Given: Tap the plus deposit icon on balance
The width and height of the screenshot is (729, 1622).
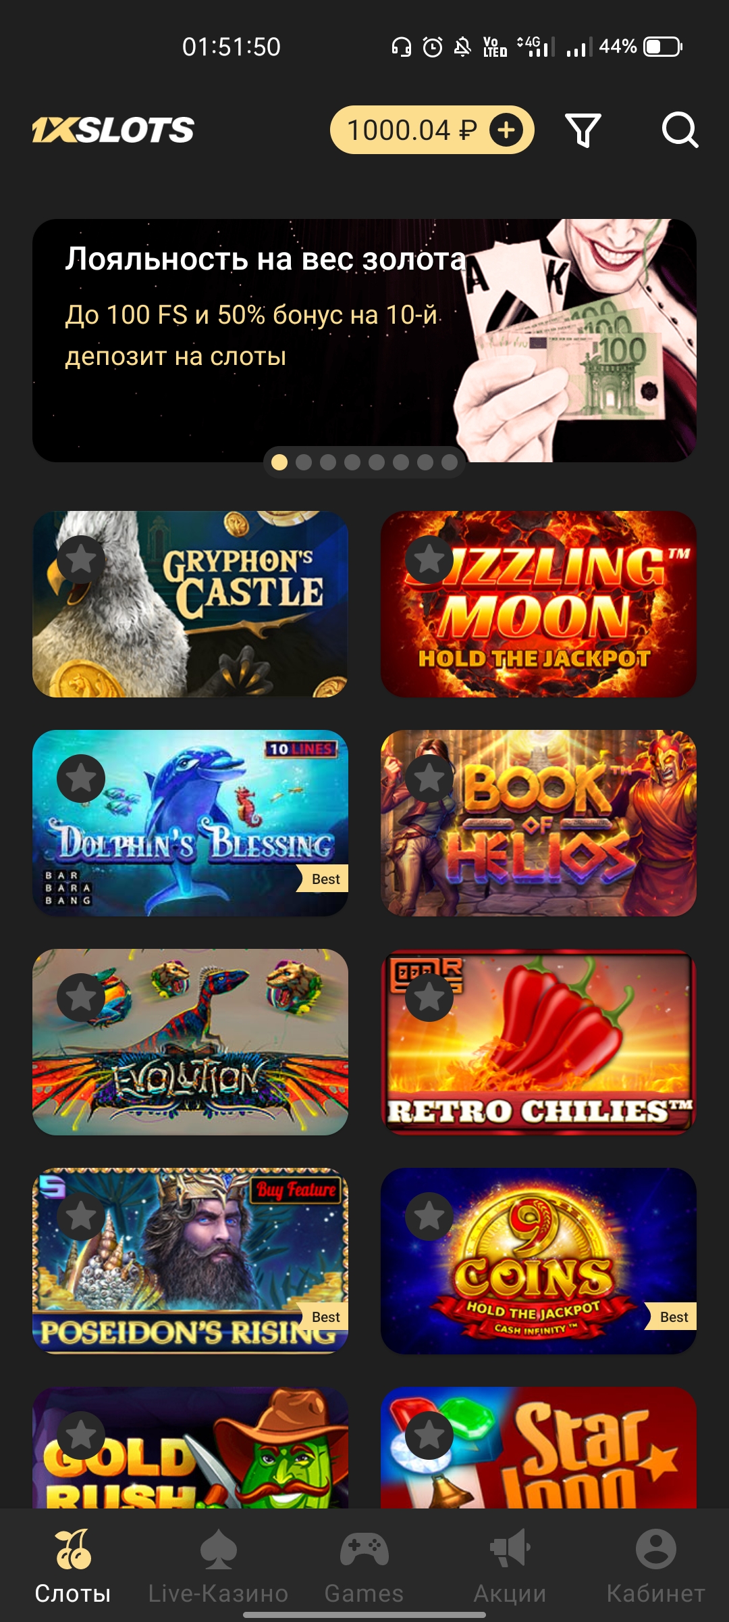Looking at the screenshot, I should [x=506, y=130].
